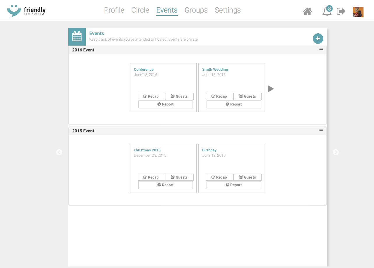374x268 pixels.
Task: Click the 'Keep track of events' description
Action: tap(144, 39)
